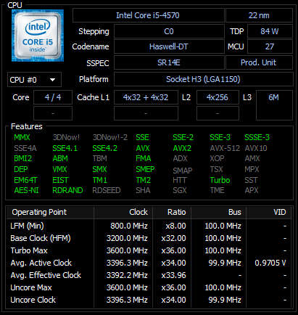This screenshot has width=298, height=315.
Task: Click the 22 nm process value
Action: coord(259,15)
